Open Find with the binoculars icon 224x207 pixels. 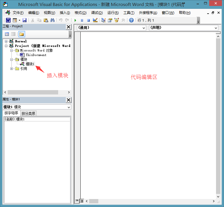(52, 20)
